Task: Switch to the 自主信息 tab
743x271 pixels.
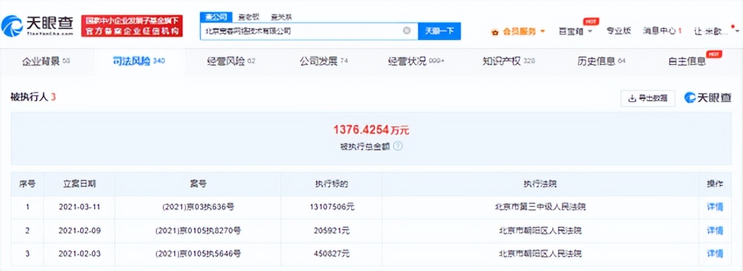Action: [x=687, y=61]
